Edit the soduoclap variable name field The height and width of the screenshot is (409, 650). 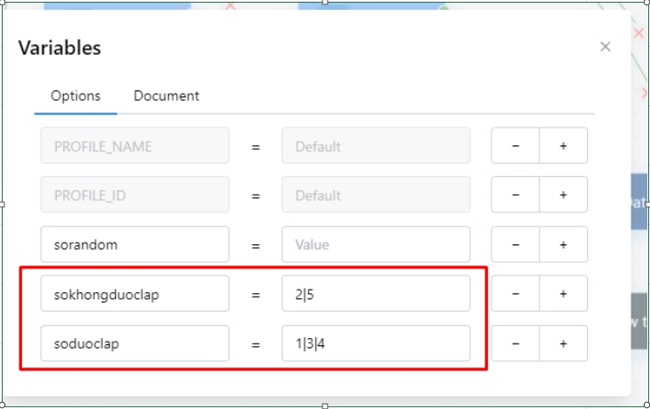tap(135, 343)
